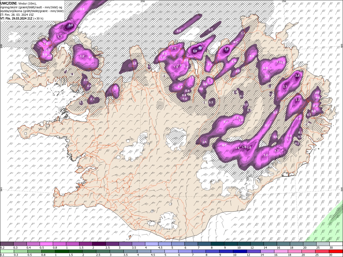Click the '30' label under the white swatch
Viewport: 343px width, 257px height.
(x=331, y=248)
